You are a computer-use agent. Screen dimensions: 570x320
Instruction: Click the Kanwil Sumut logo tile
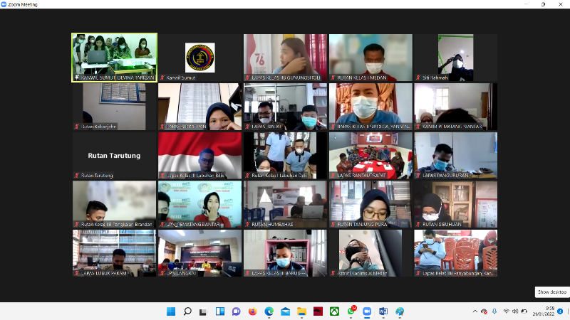coord(199,58)
